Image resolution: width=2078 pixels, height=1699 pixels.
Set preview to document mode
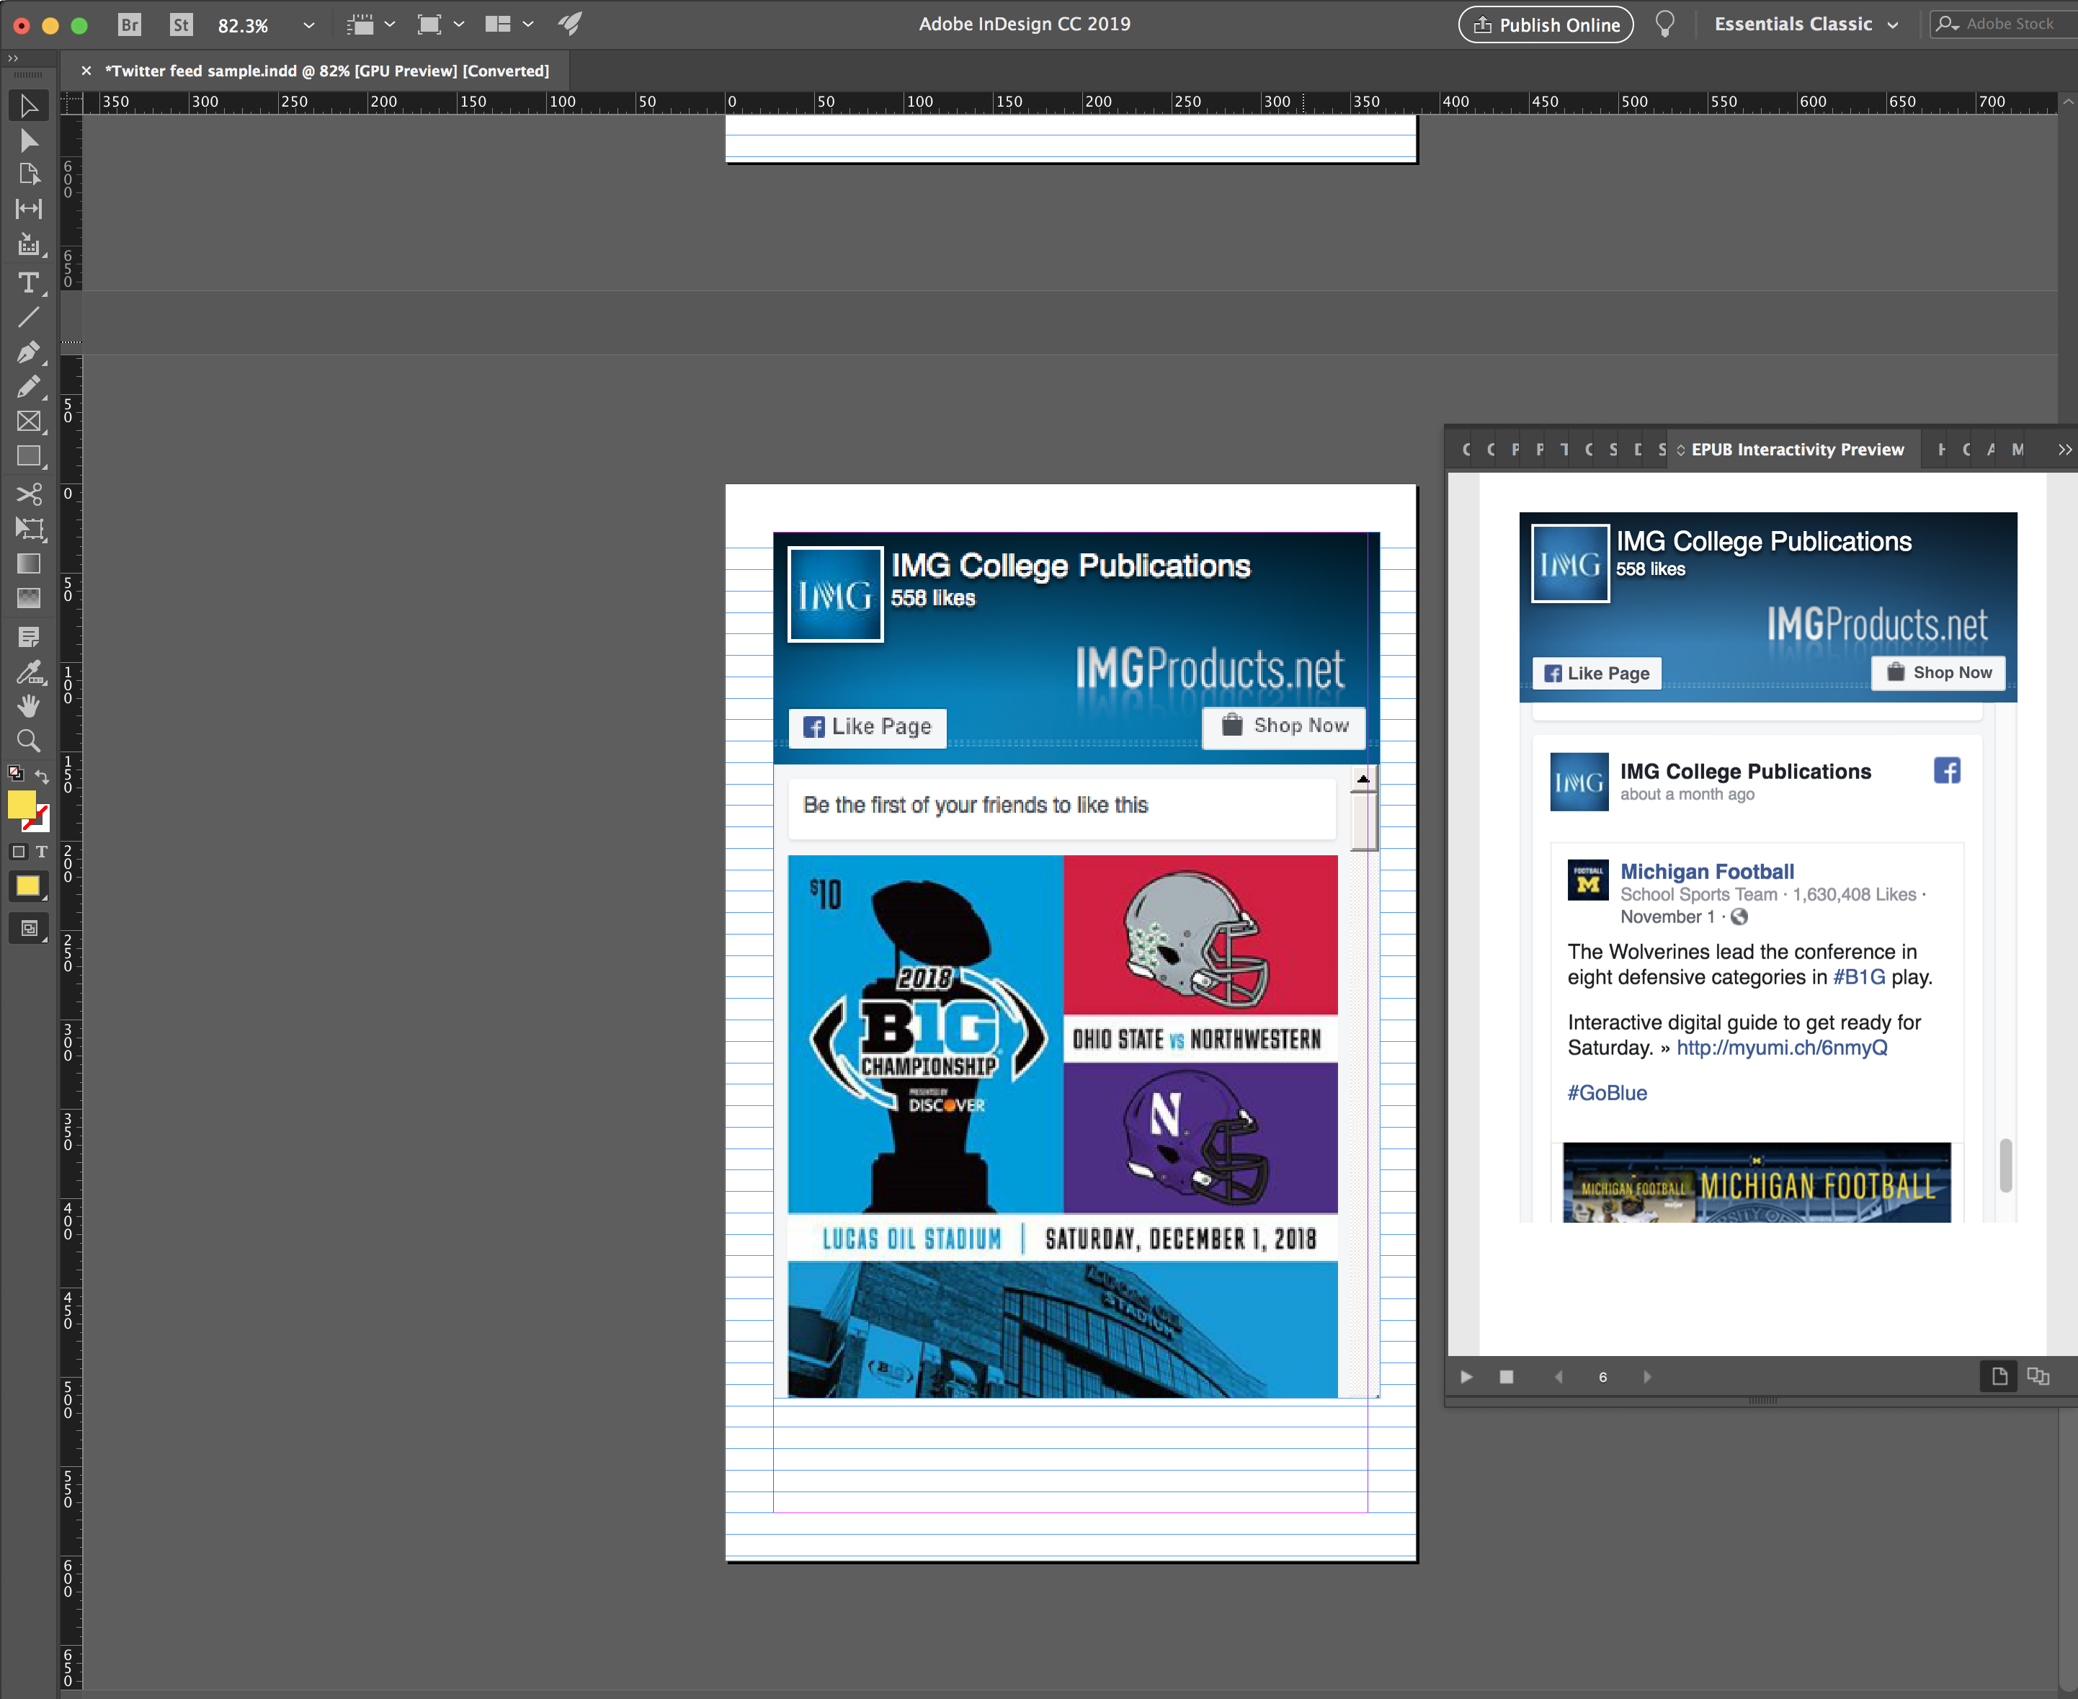tap(2039, 1377)
